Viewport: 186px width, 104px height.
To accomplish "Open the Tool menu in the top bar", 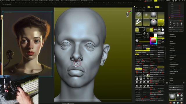I will click(109, 3).
